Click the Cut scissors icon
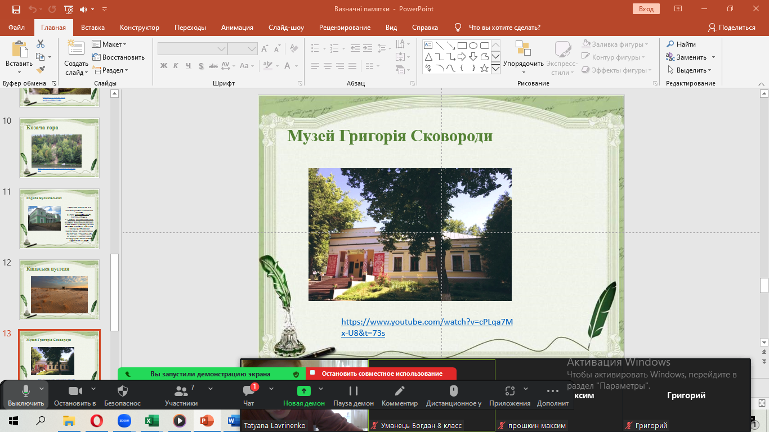Viewport: 769px width, 432px height. pyautogui.click(x=41, y=44)
